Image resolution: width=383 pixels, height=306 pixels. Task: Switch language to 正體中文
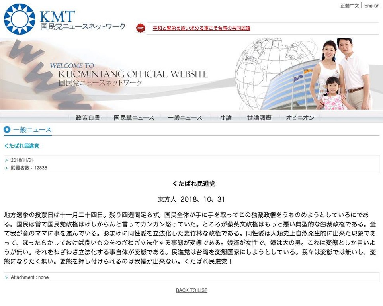click(349, 6)
